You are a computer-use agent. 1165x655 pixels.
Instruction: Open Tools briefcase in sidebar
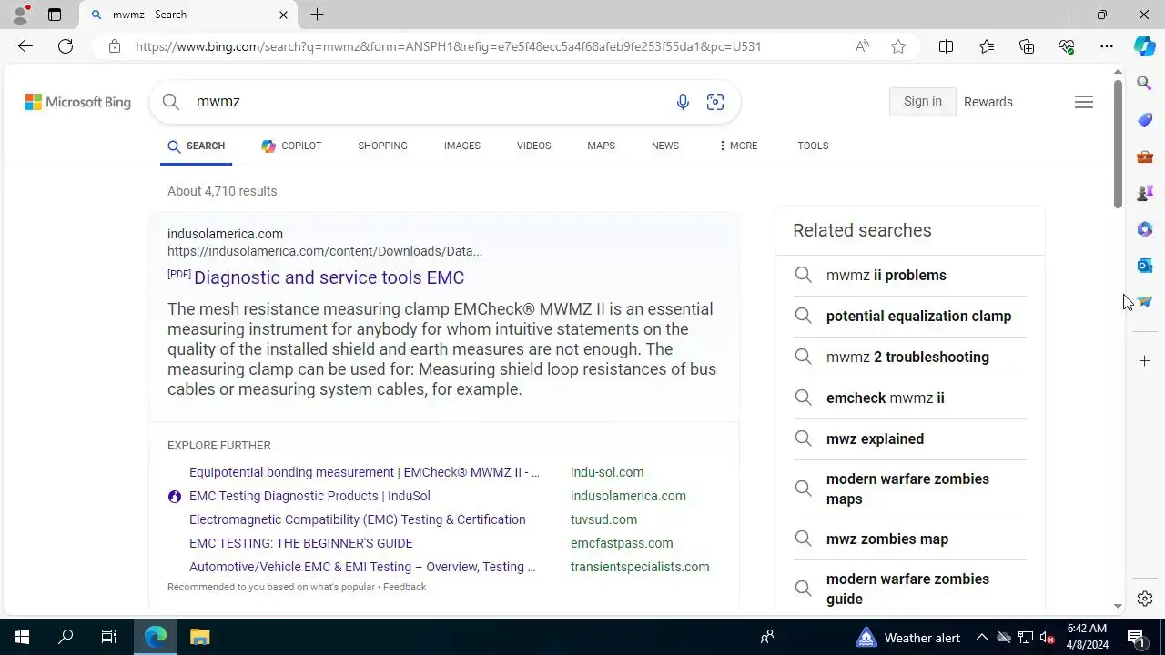[x=1145, y=156]
